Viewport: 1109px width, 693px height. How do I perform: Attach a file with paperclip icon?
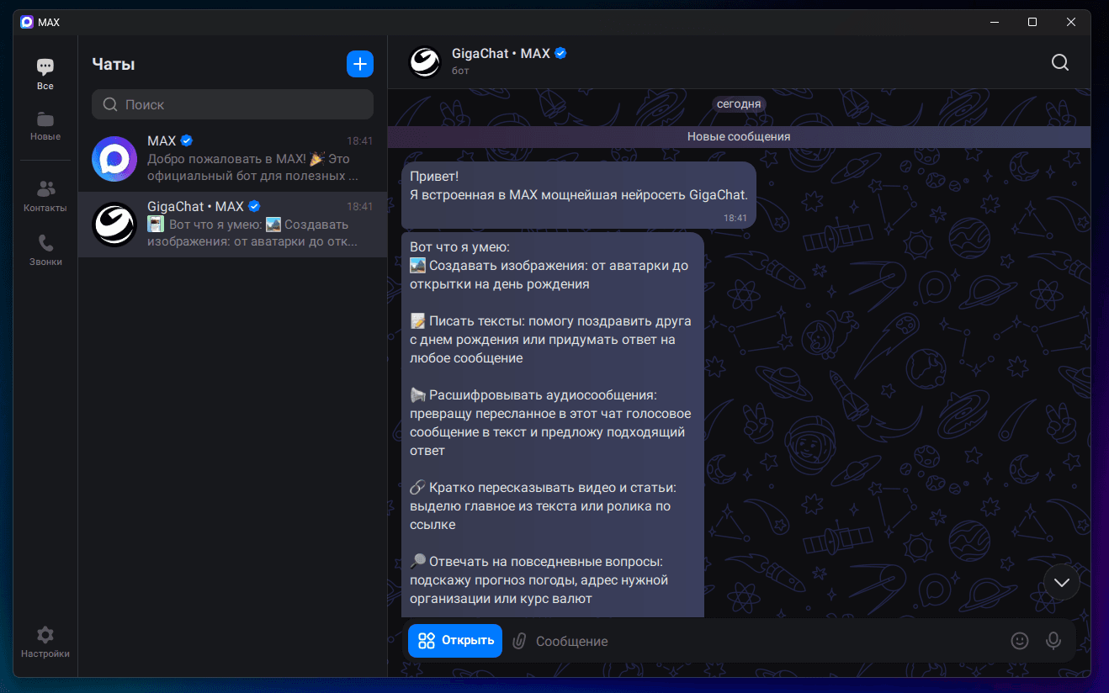pos(519,641)
